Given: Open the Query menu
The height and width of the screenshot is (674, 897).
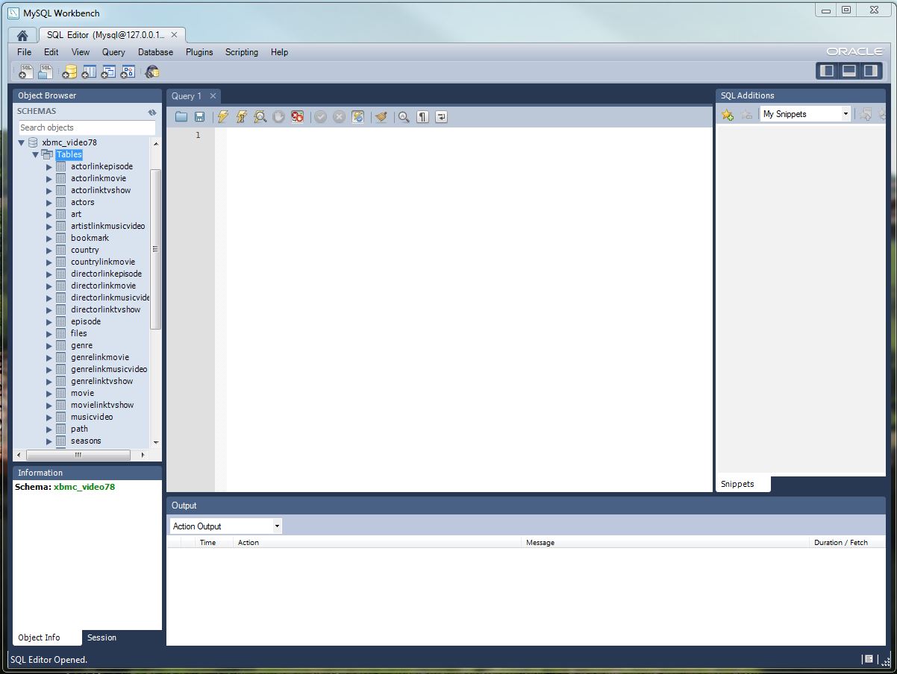Looking at the screenshot, I should tap(113, 52).
